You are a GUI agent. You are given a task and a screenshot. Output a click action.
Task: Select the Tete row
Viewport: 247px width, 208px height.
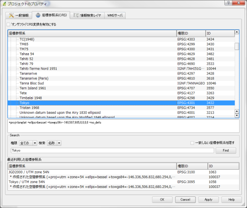click(121, 93)
